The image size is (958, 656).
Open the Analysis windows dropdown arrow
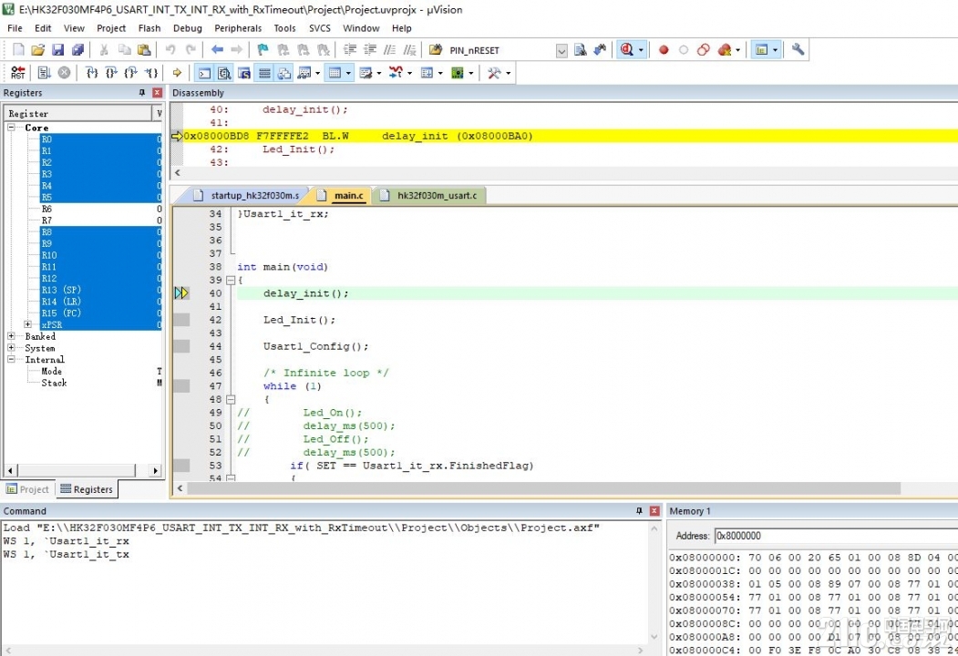tap(409, 73)
